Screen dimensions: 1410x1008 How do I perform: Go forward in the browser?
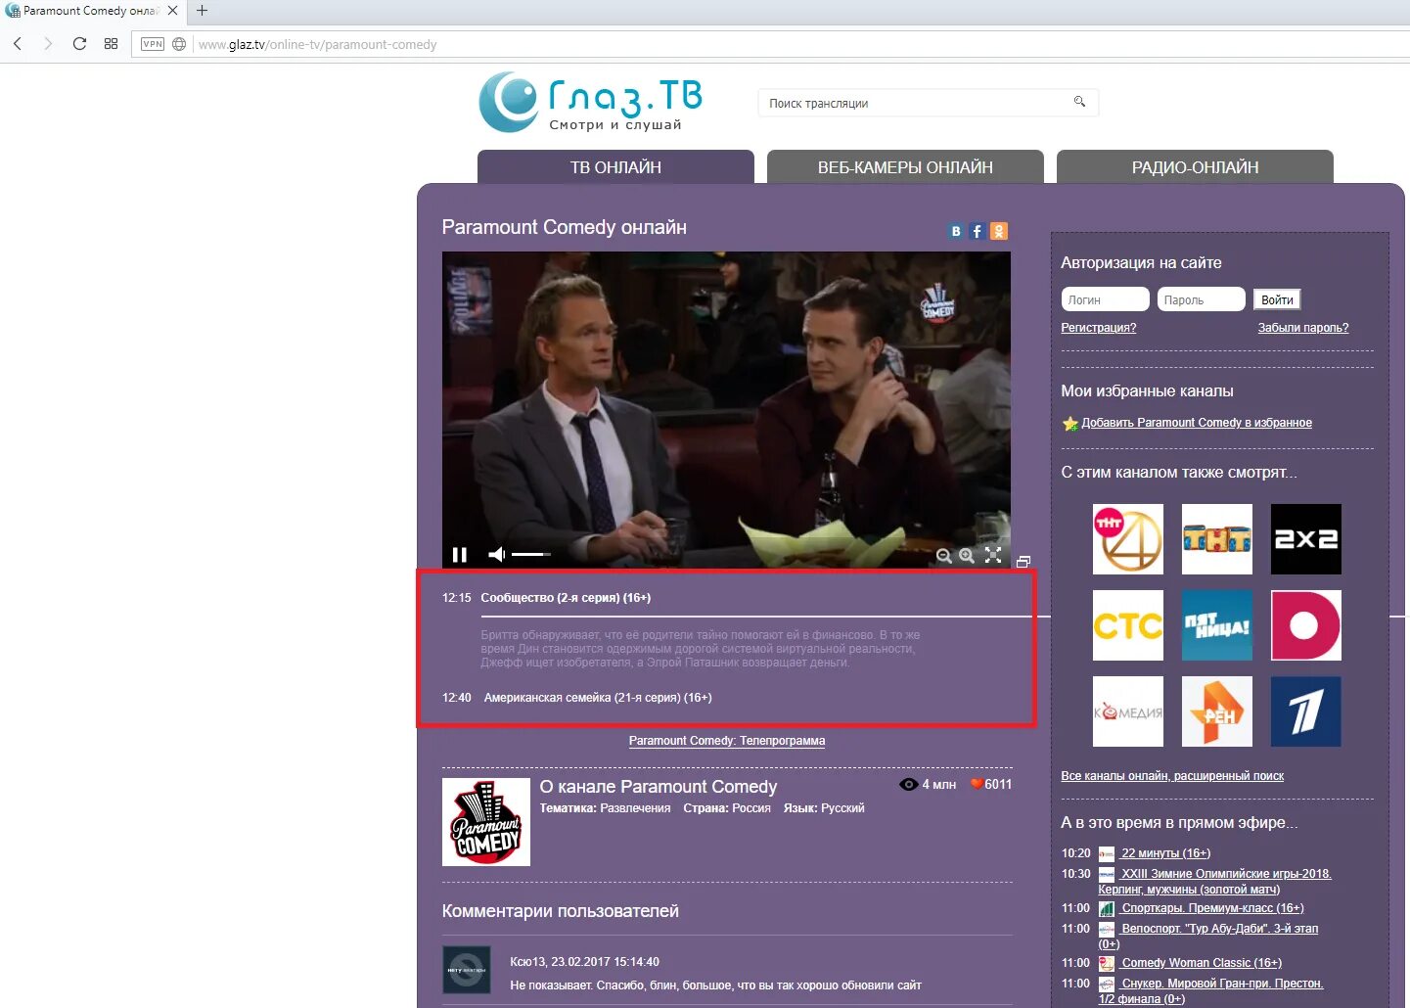47,44
